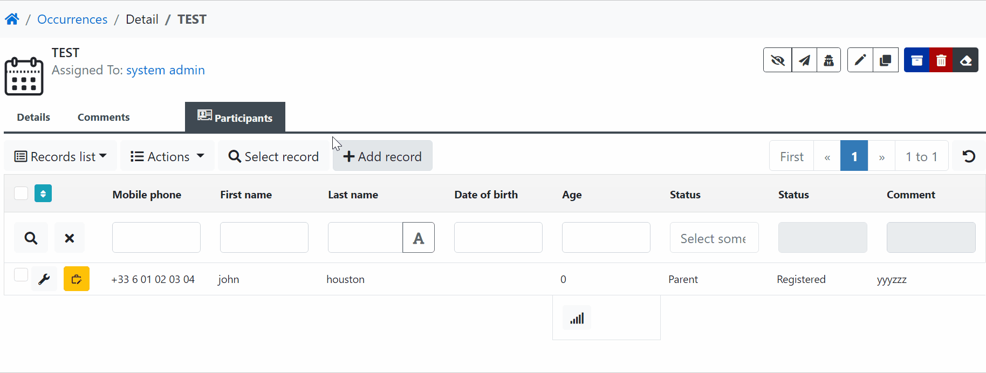Toggle the teal sort arrows button
The image size is (986, 373).
tap(43, 194)
